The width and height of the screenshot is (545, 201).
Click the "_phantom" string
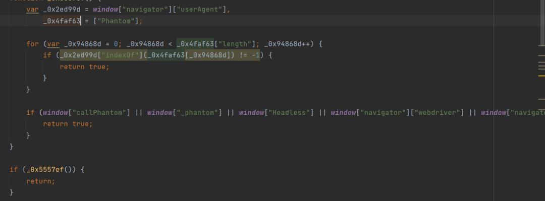click(199, 112)
